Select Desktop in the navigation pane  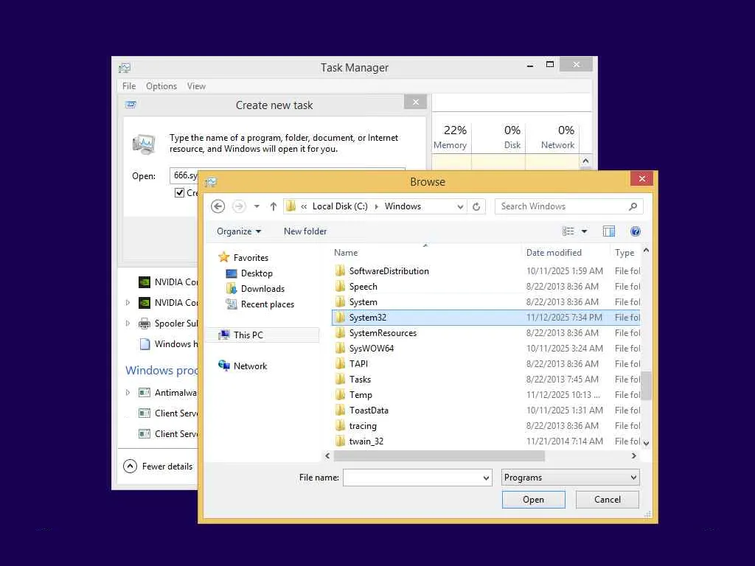click(x=256, y=273)
